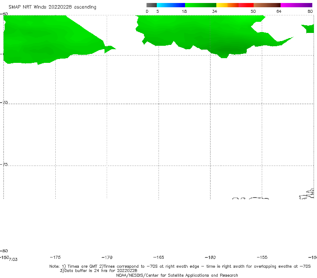The height and width of the screenshot is (278, 317).
Task: Click the brown segment of the color bar
Action: point(267,5)
